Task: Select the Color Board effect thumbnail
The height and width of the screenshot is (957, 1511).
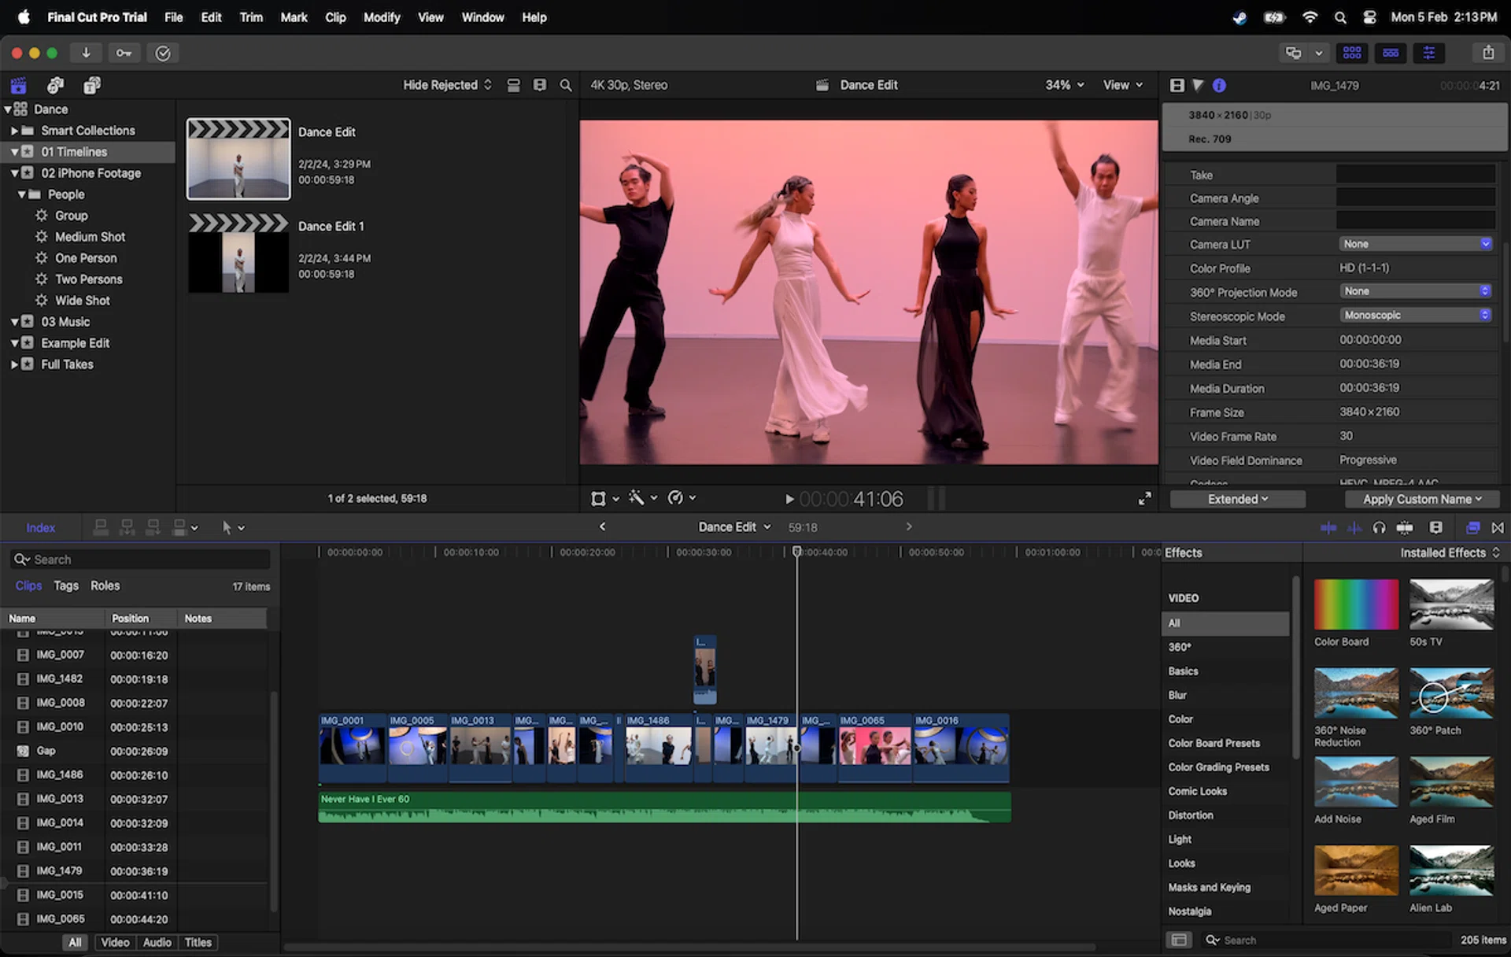Action: click(1355, 604)
